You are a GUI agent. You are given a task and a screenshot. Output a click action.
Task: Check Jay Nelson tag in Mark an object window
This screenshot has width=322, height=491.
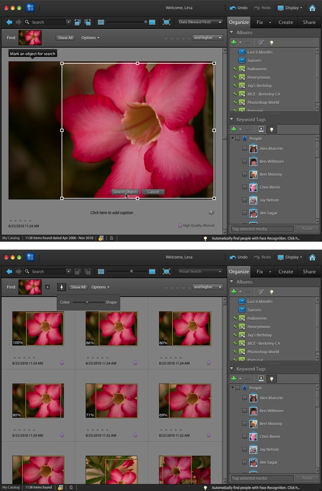[244, 200]
